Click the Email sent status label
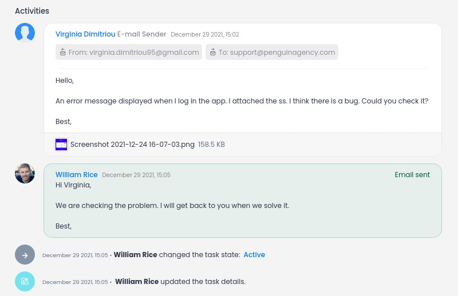458x296 pixels. point(412,175)
